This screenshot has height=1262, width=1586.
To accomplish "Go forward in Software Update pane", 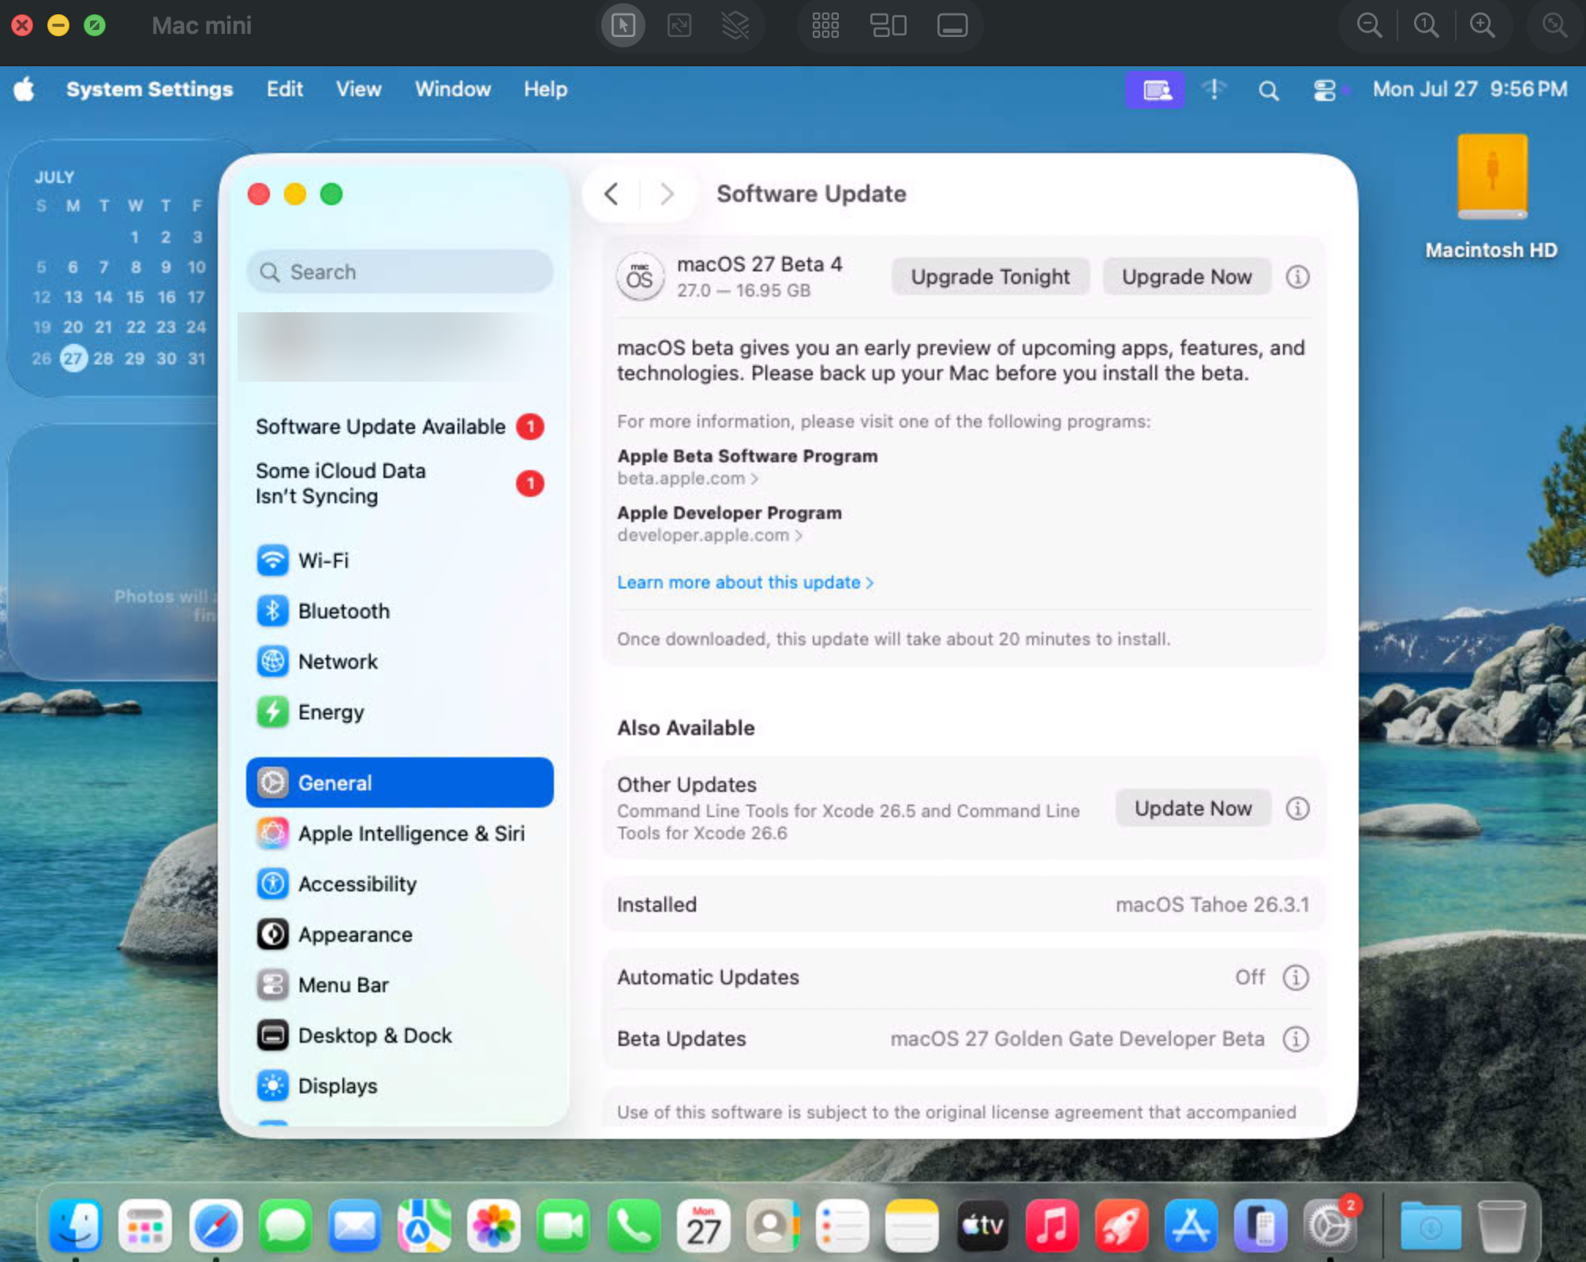I will pyautogui.click(x=667, y=194).
